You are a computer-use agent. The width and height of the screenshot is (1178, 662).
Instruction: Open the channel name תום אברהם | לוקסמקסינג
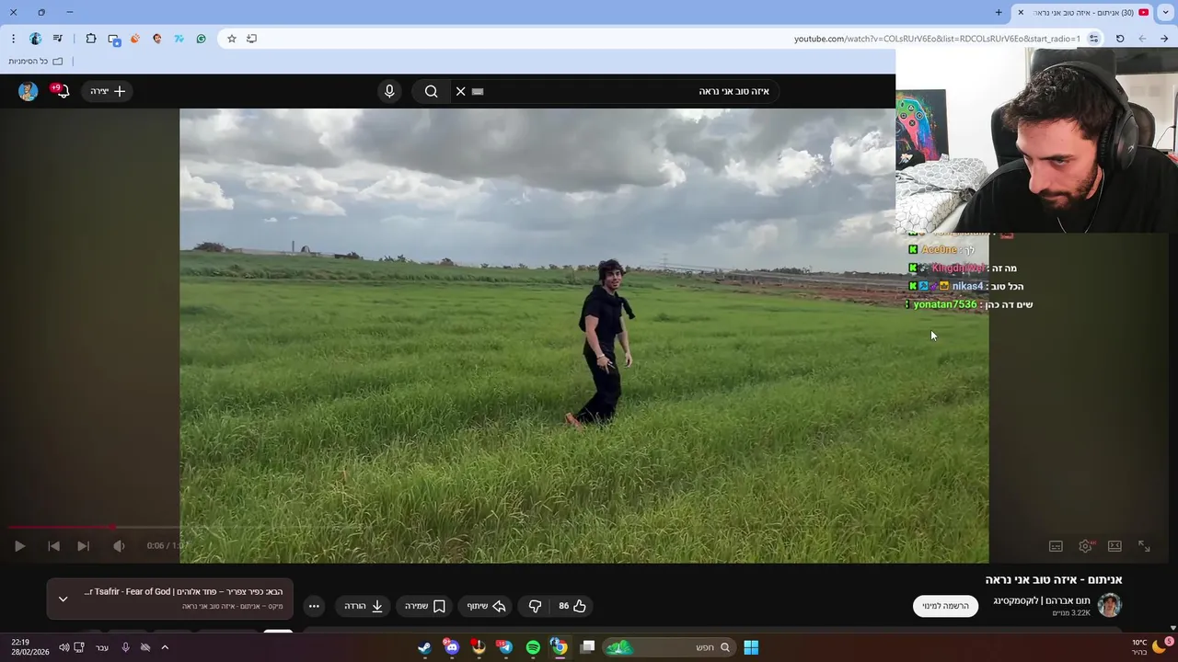tap(1042, 600)
